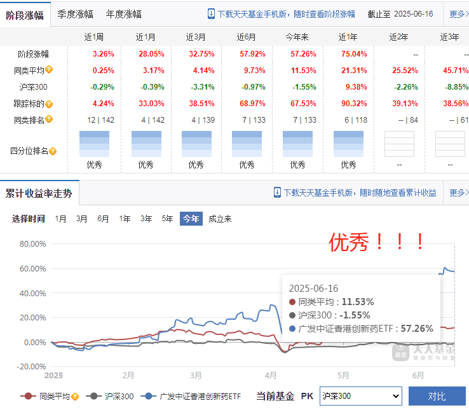Image resolution: width=469 pixels, height=410 pixels.
Task: Toggle the 广发中证香港创新药ETF legend series
Action: point(191,397)
